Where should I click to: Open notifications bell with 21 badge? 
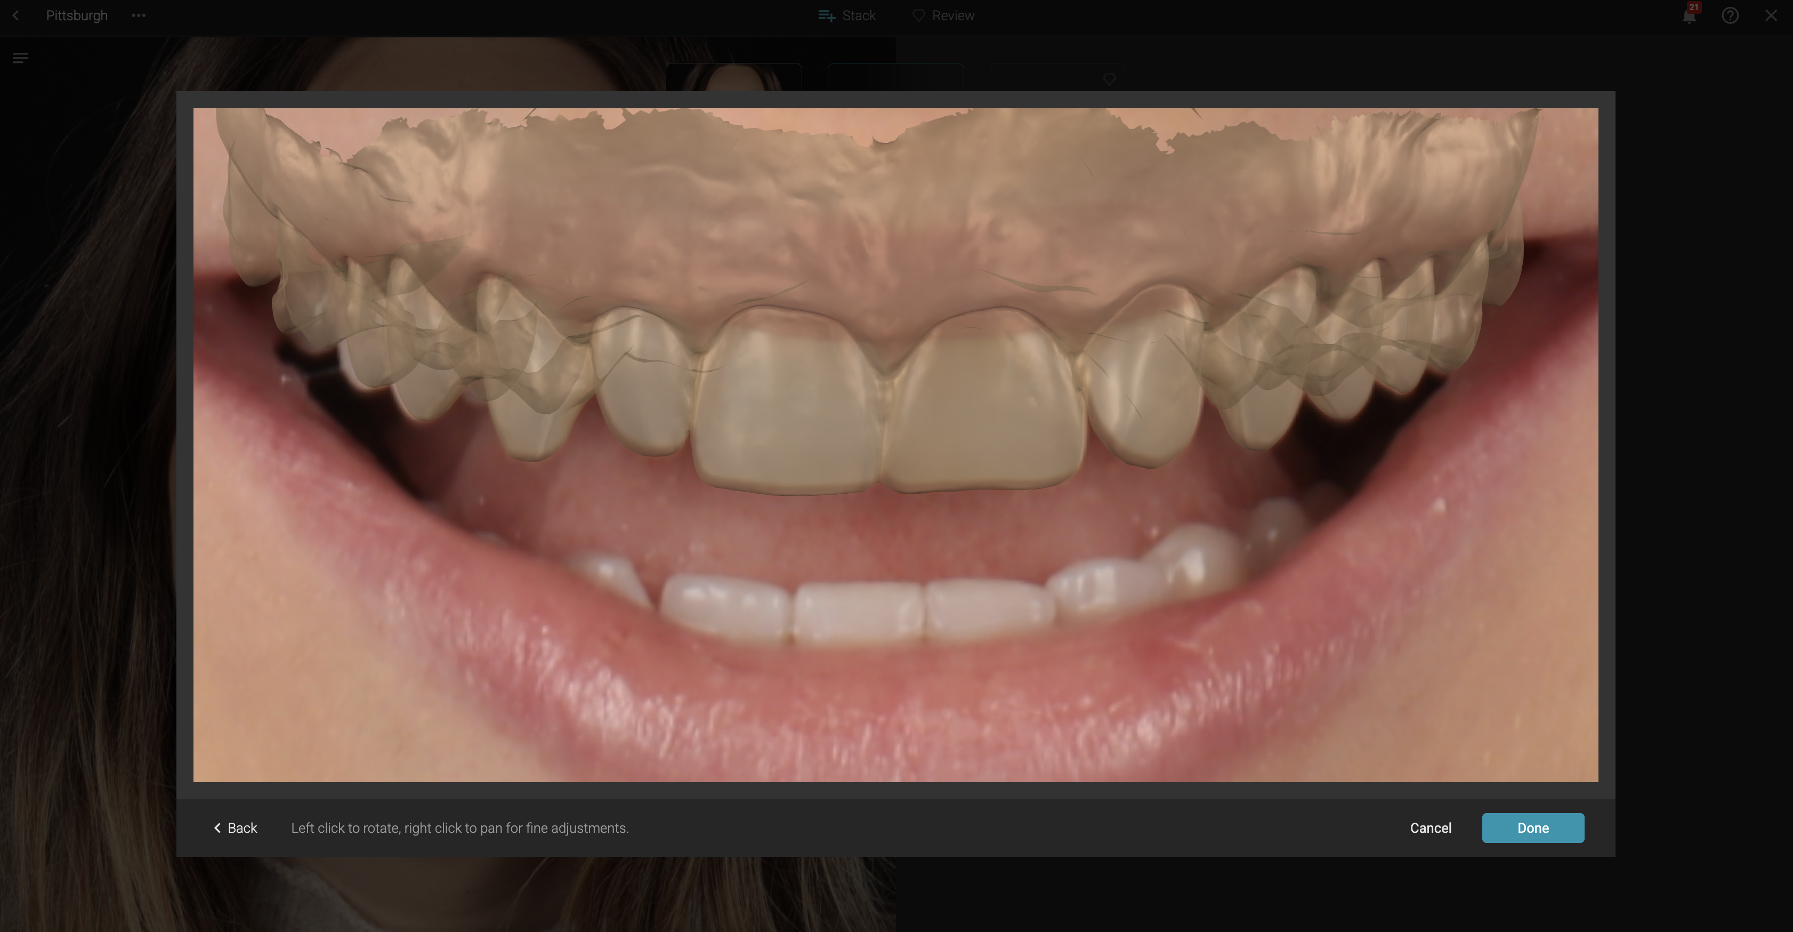tap(1689, 15)
